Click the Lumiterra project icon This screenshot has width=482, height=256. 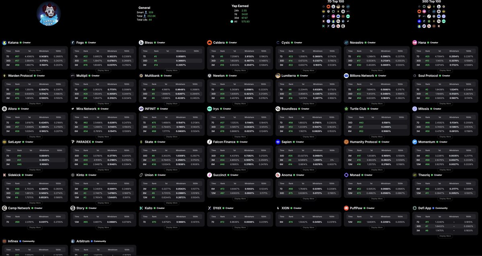(278, 76)
